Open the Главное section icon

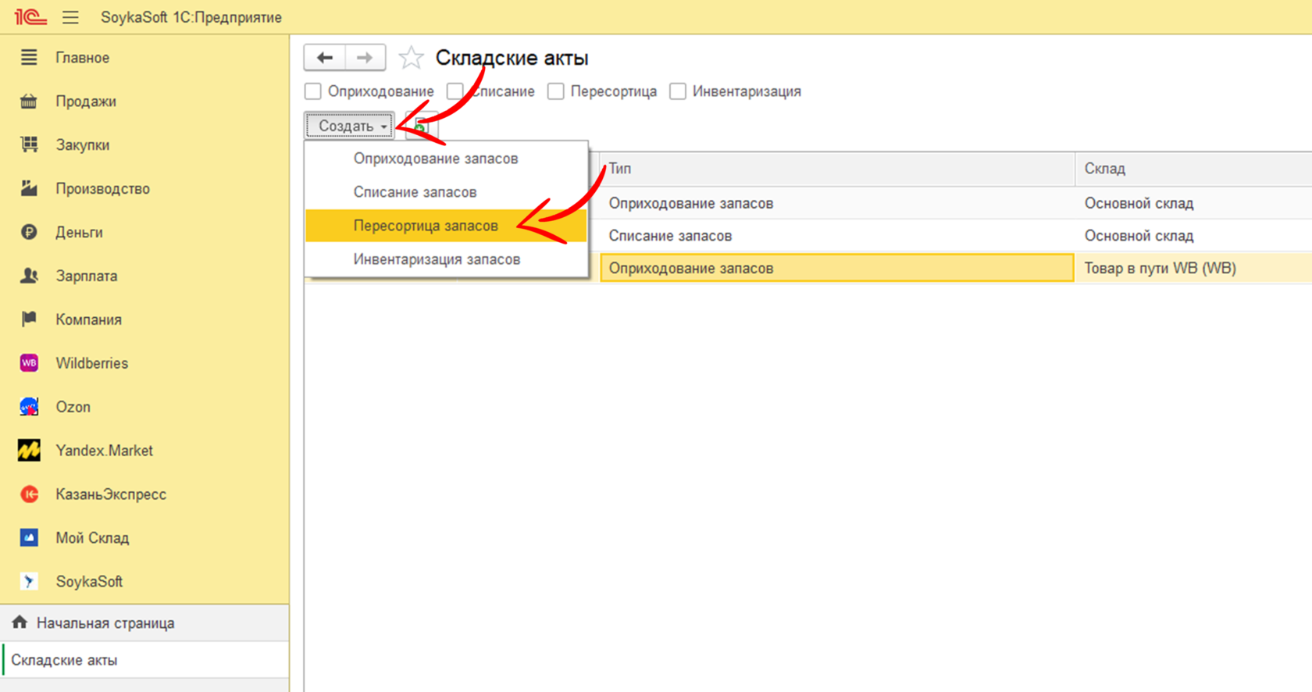point(29,57)
